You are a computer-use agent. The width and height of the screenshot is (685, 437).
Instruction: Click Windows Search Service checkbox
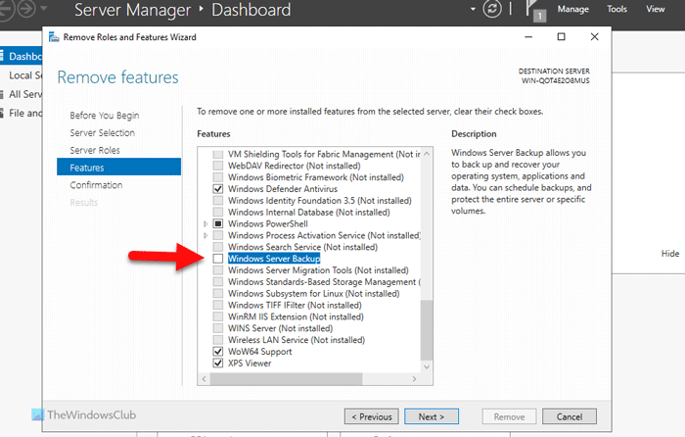(218, 247)
